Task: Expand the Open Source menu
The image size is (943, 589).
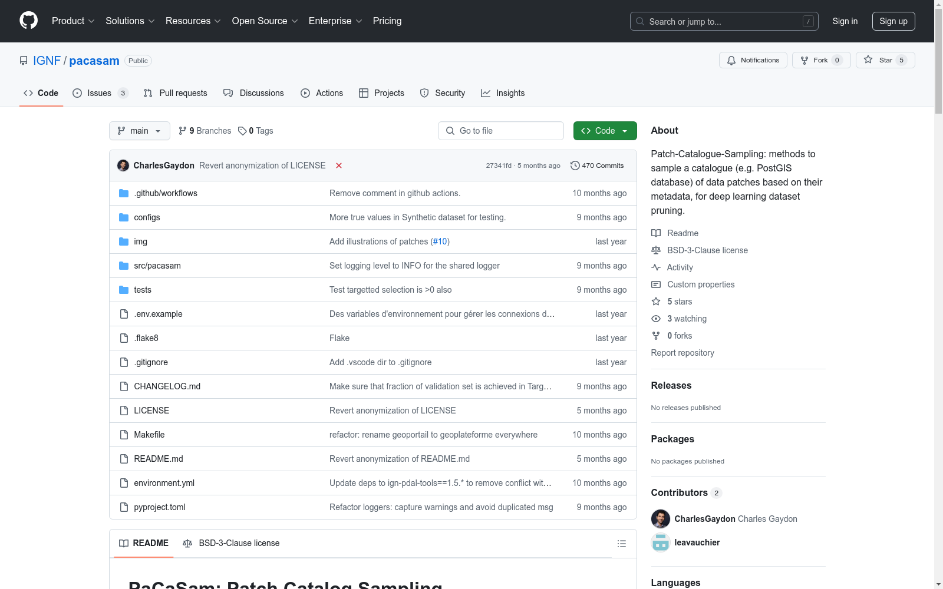Action: 265,21
